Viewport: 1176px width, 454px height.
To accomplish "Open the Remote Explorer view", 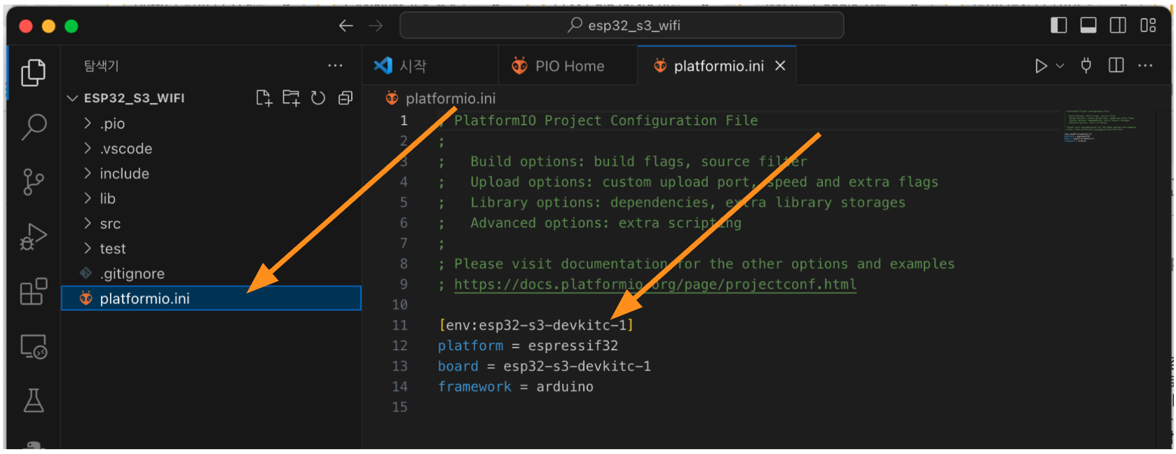I will pos(33,346).
